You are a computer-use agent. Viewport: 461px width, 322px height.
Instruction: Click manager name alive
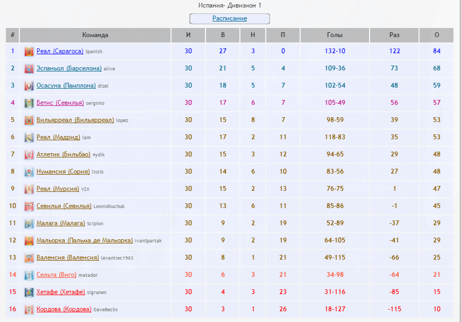(x=109, y=69)
